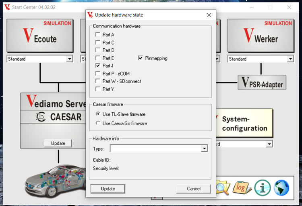Enable the Part D checkbox

[x=98, y=50]
